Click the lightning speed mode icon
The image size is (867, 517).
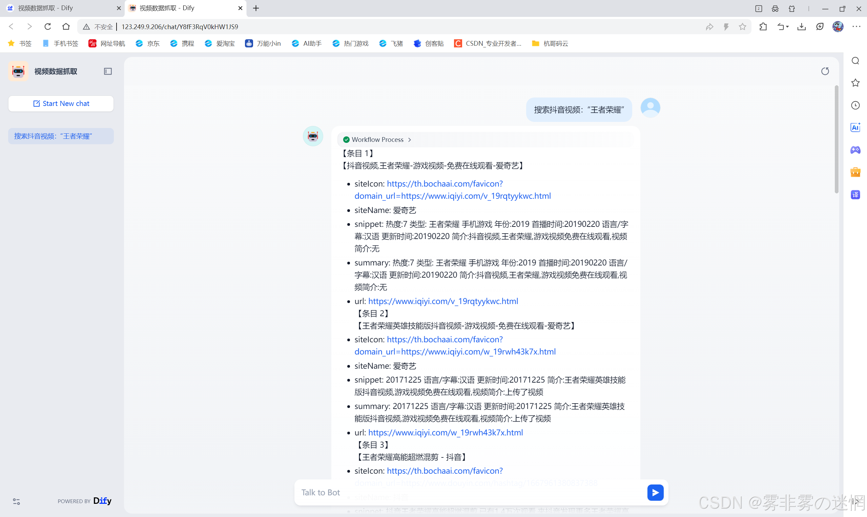coord(726,27)
